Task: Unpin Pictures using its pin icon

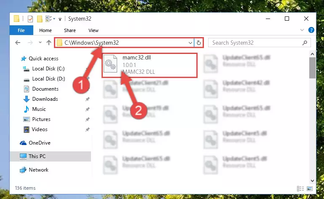Action: tap(87, 119)
